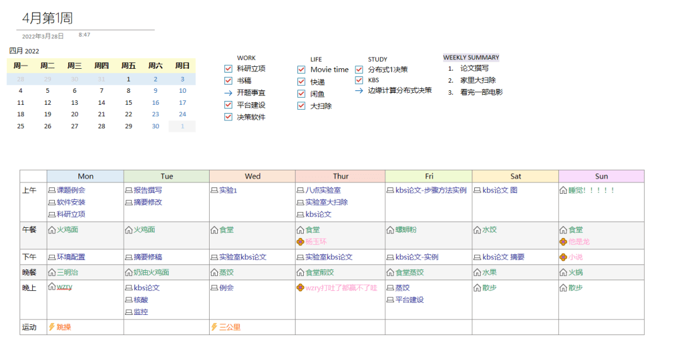The height and width of the screenshot is (349, 682).
Task: Select the Sun column header
Action: [601, 176]
